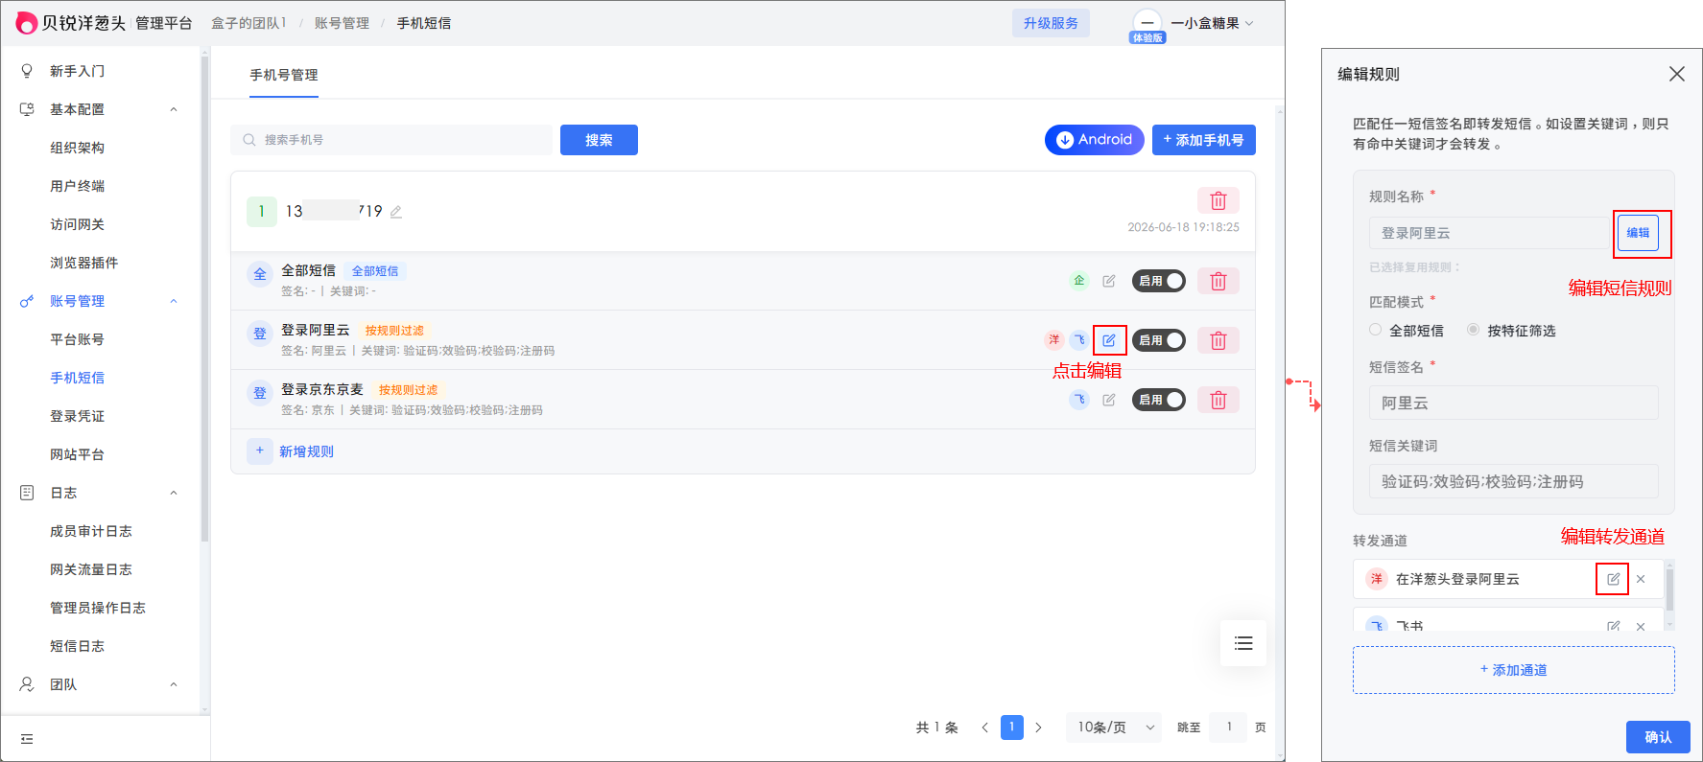Collapse the sidebar with the bottom-left icon

[27, 739]
